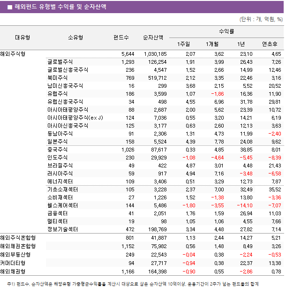Click the red -2,86 value in 해외채권형 row
Image resolution: width=286 pixels, height=287 pixels.
[x=246, y=272]
